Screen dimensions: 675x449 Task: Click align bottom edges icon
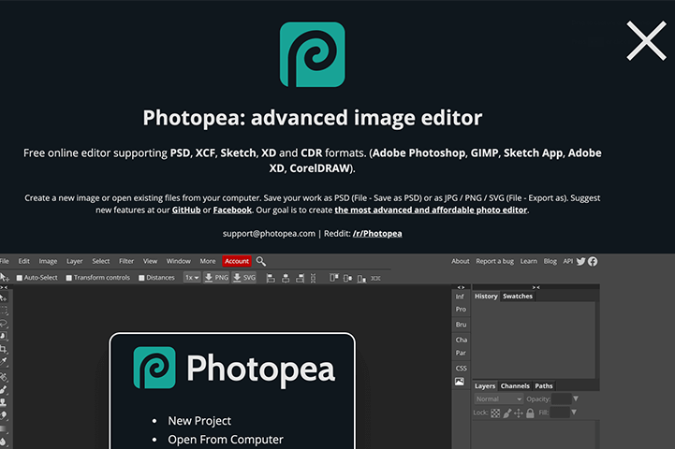point(361,278)
